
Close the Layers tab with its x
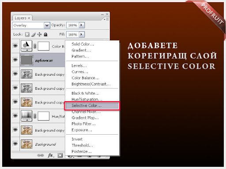pyautogui.click(x=29, y=18)
